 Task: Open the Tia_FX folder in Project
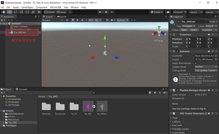(74, 107)
